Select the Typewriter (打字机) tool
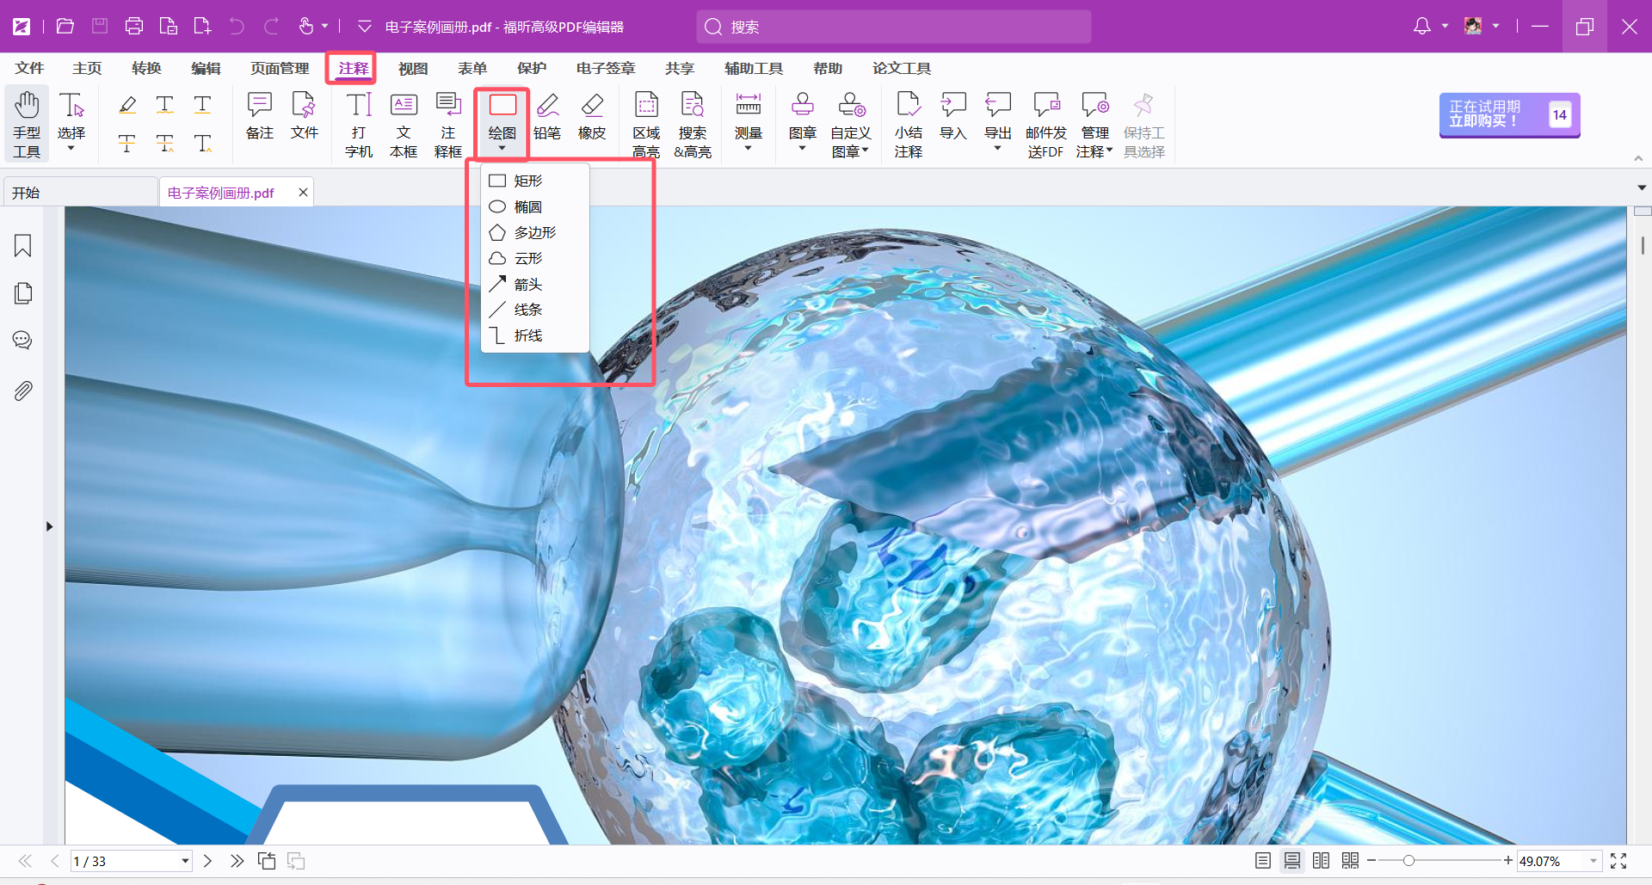Viewport: 1652px width, 885px height. [359, 124]
